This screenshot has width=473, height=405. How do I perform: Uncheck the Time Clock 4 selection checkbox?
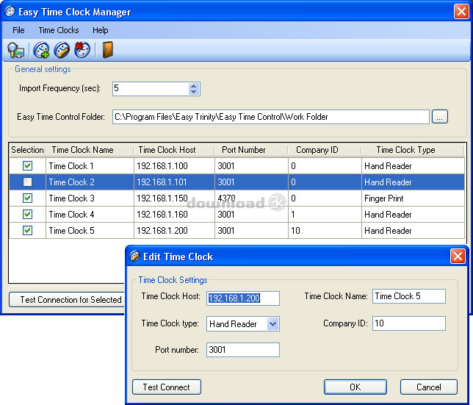27,215
